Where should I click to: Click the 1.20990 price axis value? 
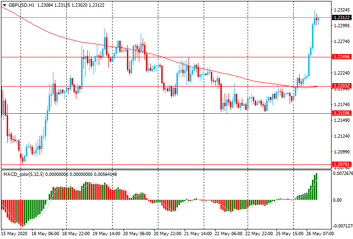(342, 152)
